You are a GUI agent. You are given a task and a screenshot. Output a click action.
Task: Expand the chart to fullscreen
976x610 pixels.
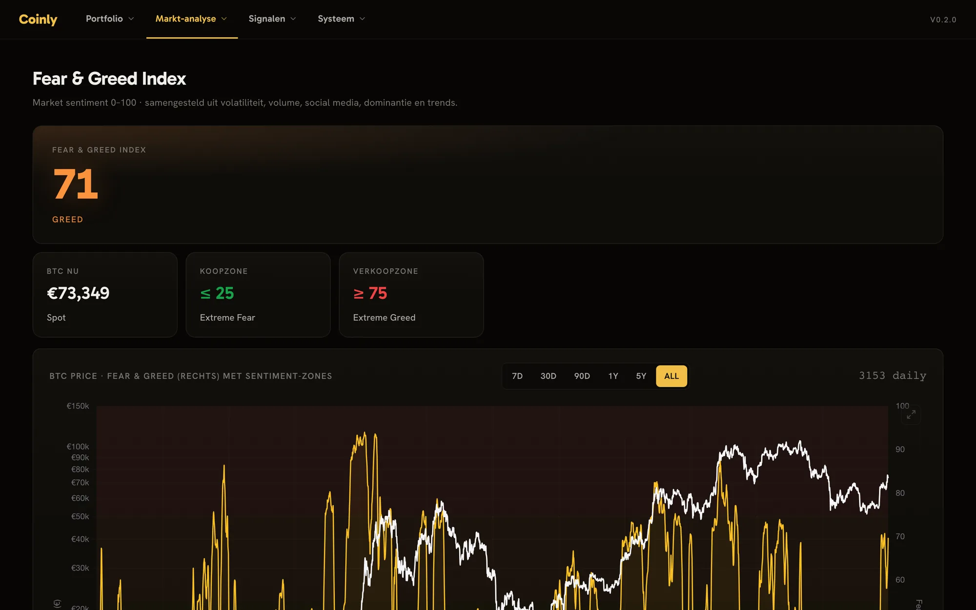[911, 415]
